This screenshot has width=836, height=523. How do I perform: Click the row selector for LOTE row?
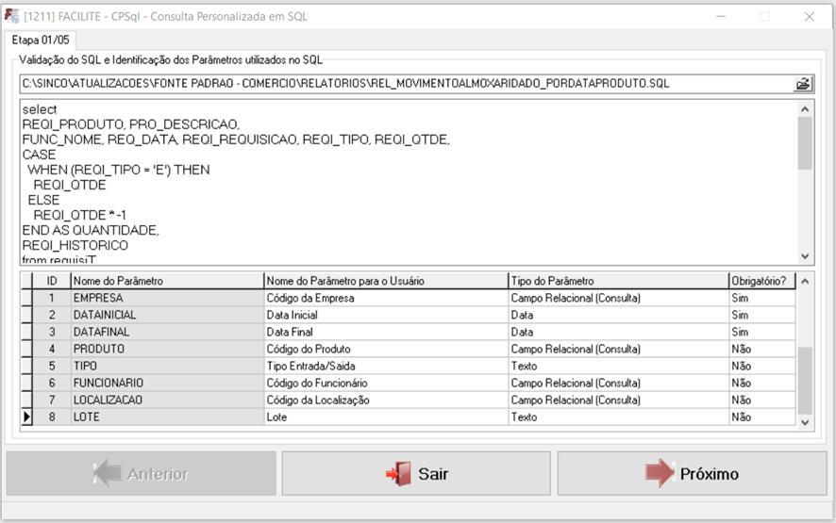[26, 417]
